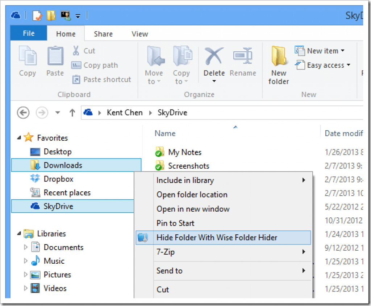Click the Delete X icon
Viewport: 371px width, 306px height.
tap(214, 56)
